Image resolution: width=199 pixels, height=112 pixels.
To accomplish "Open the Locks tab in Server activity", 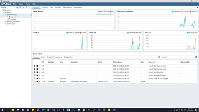I will 43,57.
